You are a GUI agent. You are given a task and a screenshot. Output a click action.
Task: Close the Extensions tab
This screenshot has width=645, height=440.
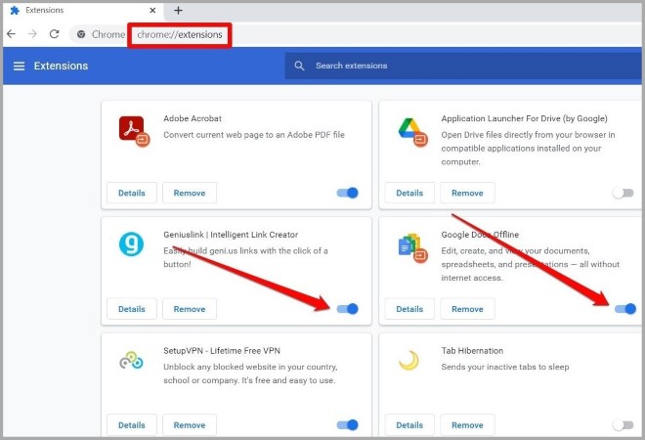click(152, 11)
